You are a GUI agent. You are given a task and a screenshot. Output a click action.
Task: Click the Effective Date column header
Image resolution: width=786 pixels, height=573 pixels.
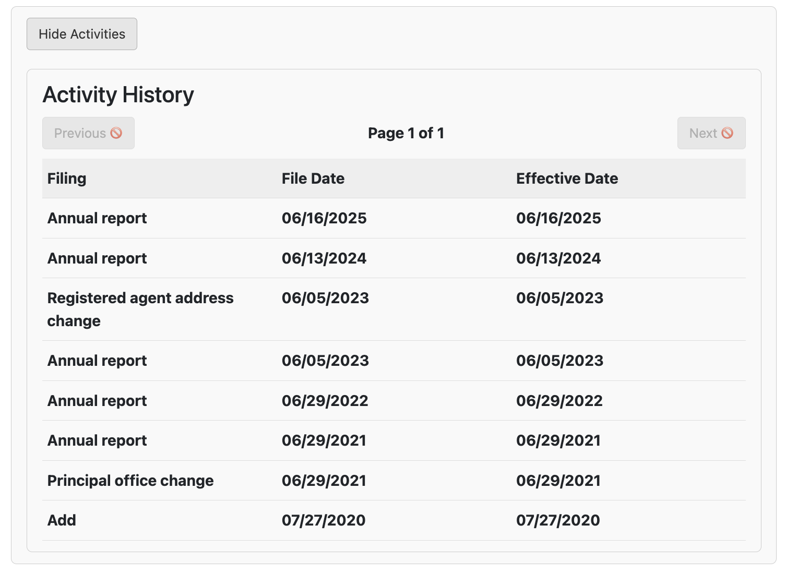pyautogui.click(x=628, y=178)
